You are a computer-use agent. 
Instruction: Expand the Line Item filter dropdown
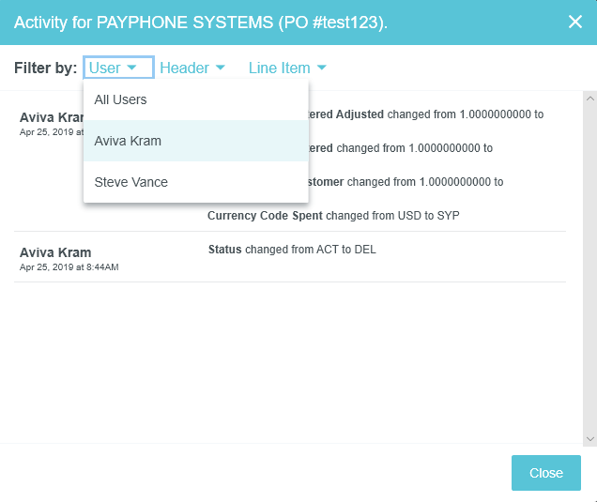click(x=279, y=68)
